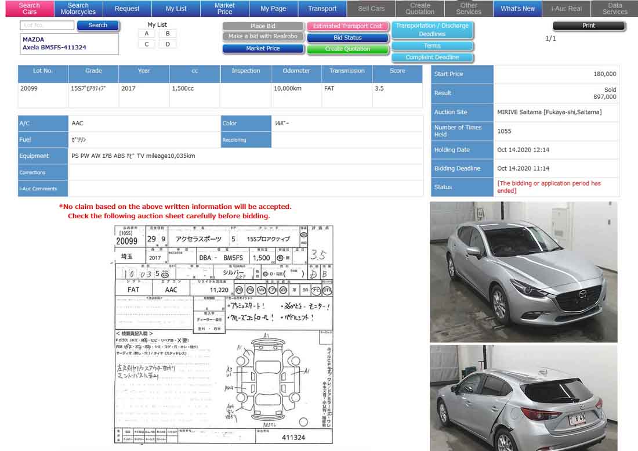638x451 pixels.
Task: Click the Place Bid button
Action: coord(263,26)
